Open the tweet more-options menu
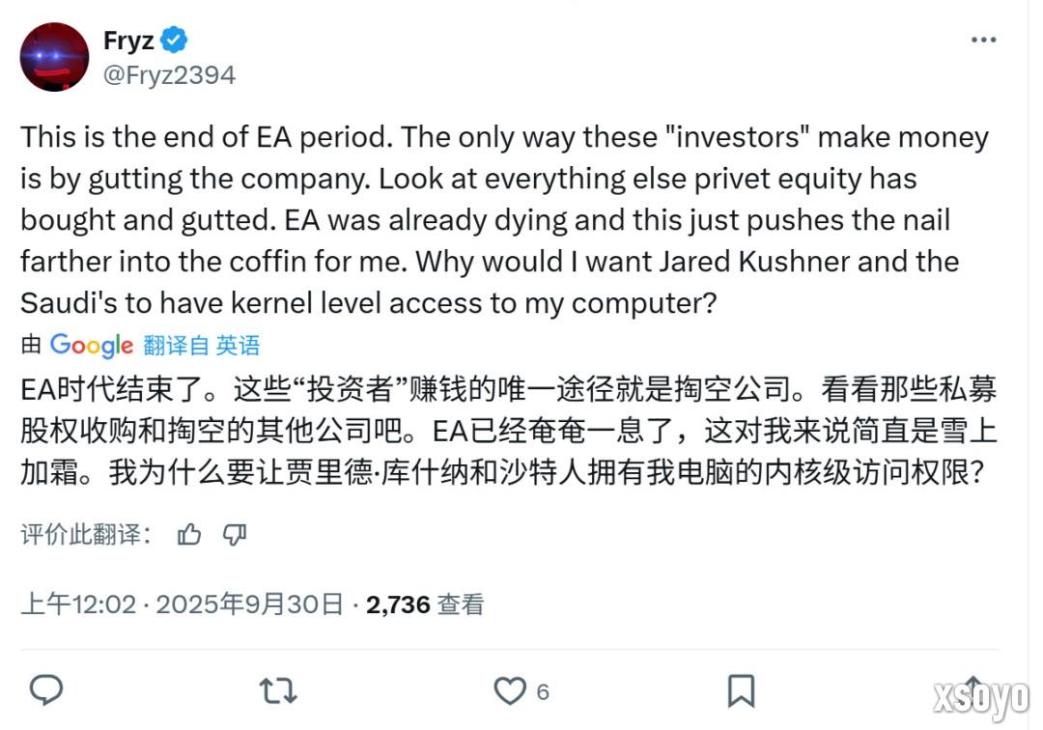This screenshot has width=1043, height=730. click(984, 39)
